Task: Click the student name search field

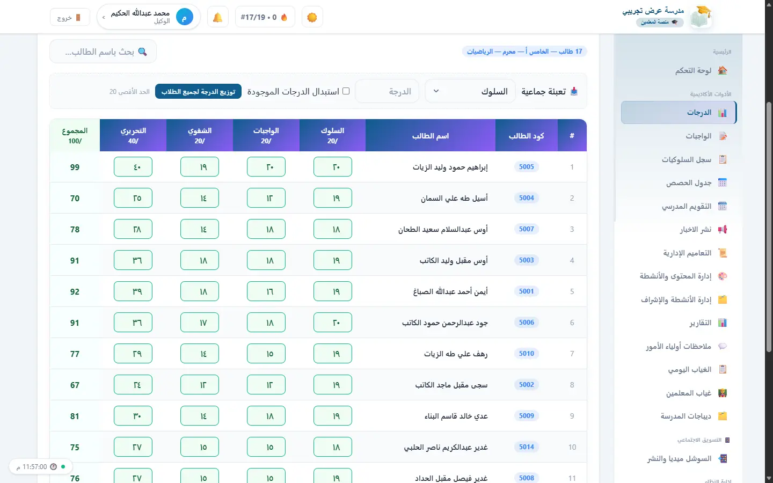Action: pyautogui.click(x=103, y=52)
